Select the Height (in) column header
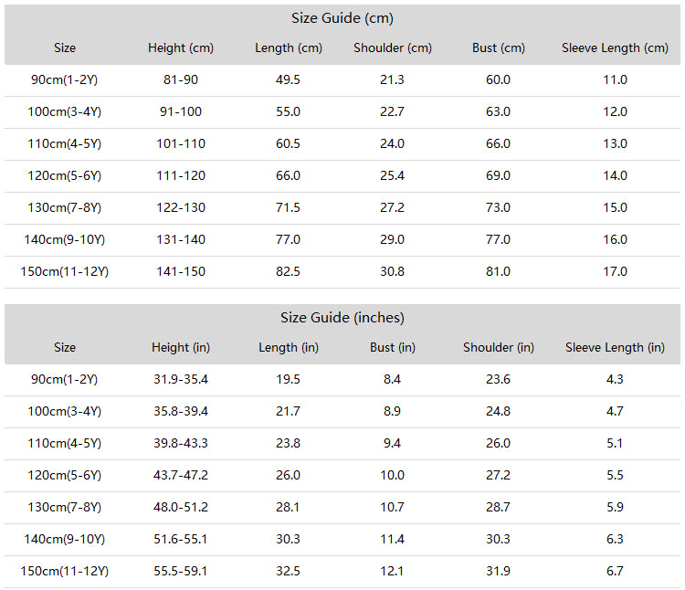The width and height of the screenshot is (685, 590). coord(181,347)
